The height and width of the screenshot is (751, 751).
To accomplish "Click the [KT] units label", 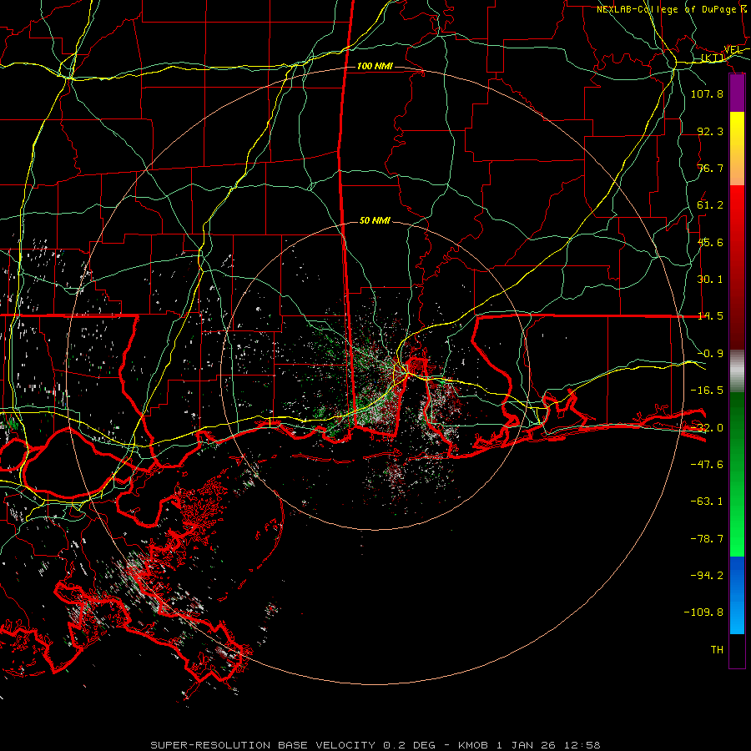I will click(713, 58).
